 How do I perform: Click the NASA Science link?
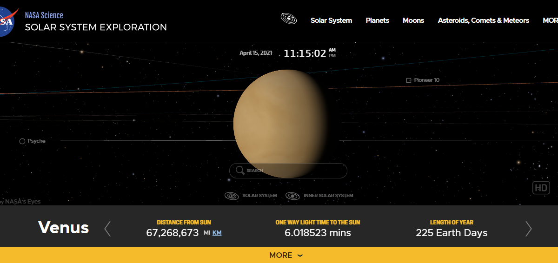(x=44, y=15)
